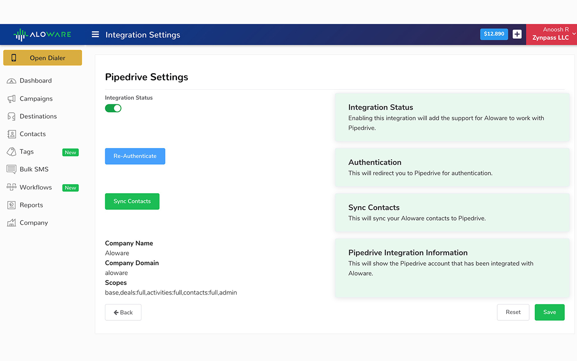
Task: Click the New badge next to Workflows
Action: (x=70, y=187)
